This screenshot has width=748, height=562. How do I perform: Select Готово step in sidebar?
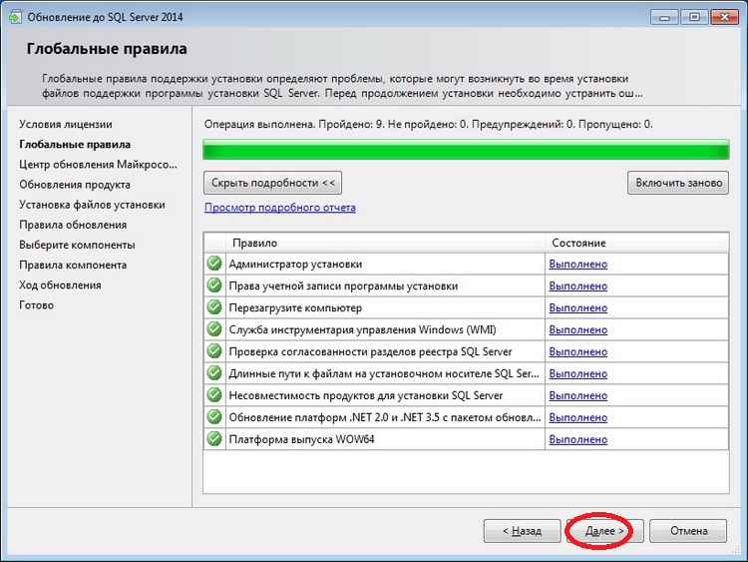(36, 304)
